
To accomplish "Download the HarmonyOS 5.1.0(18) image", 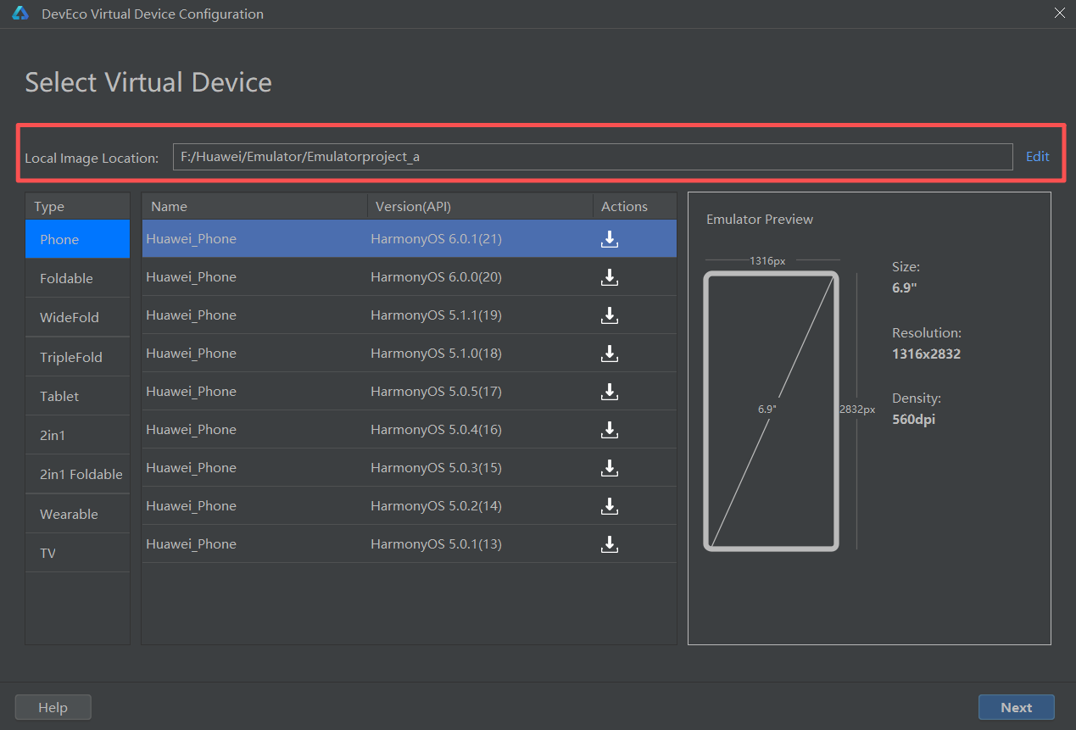I will pyautogui.click(x=609, y=354).
